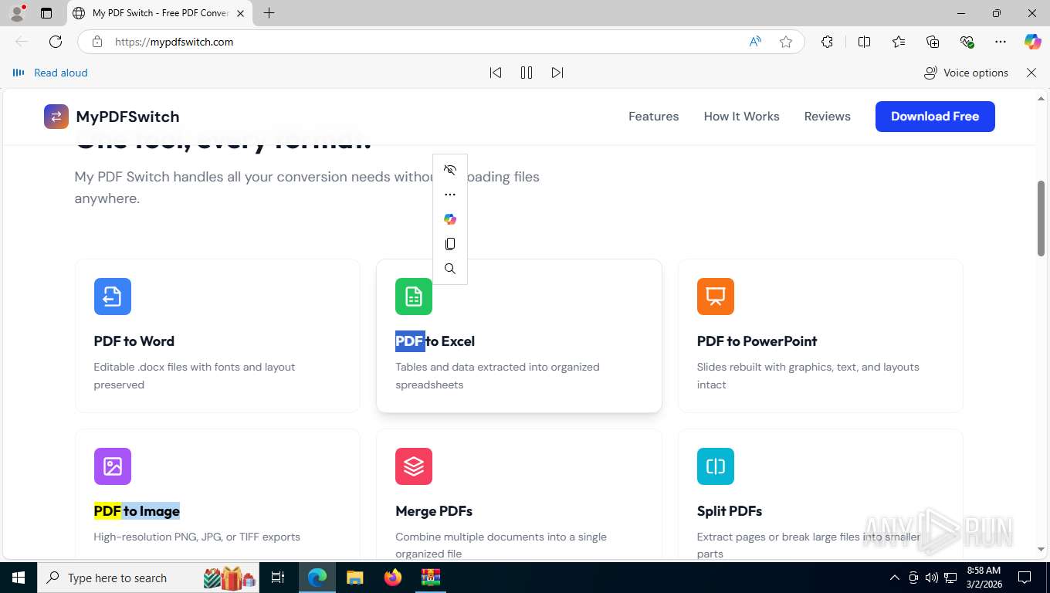Click the Split PDFs heading
The width and height of the screenshot is (1050, 593).
tap(730, 511)
